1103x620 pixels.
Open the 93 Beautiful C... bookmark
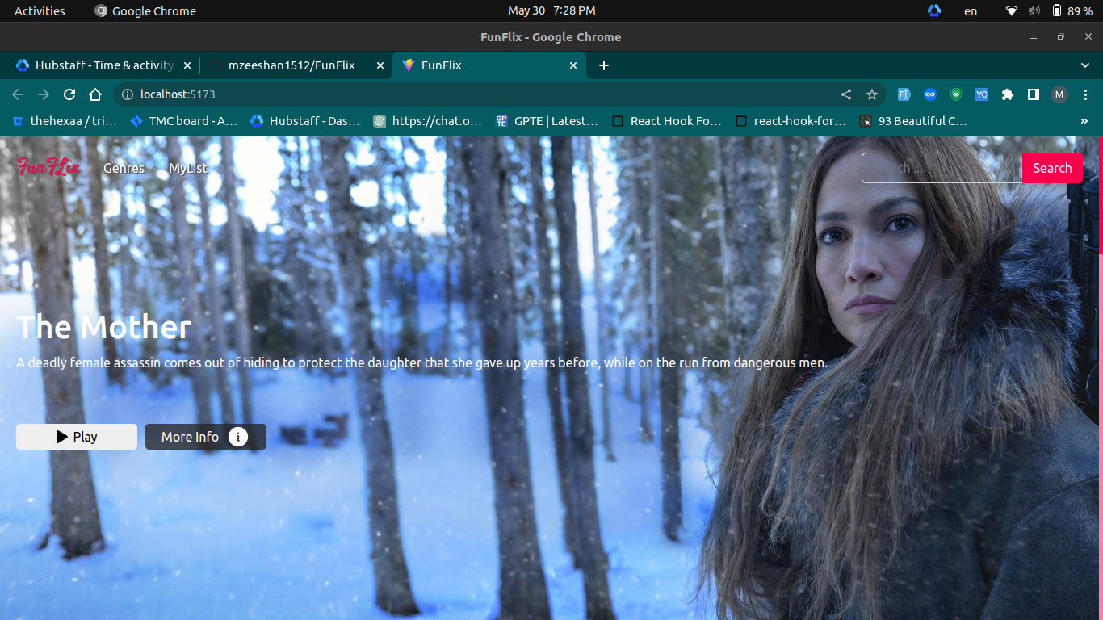[x=913, y=121]
